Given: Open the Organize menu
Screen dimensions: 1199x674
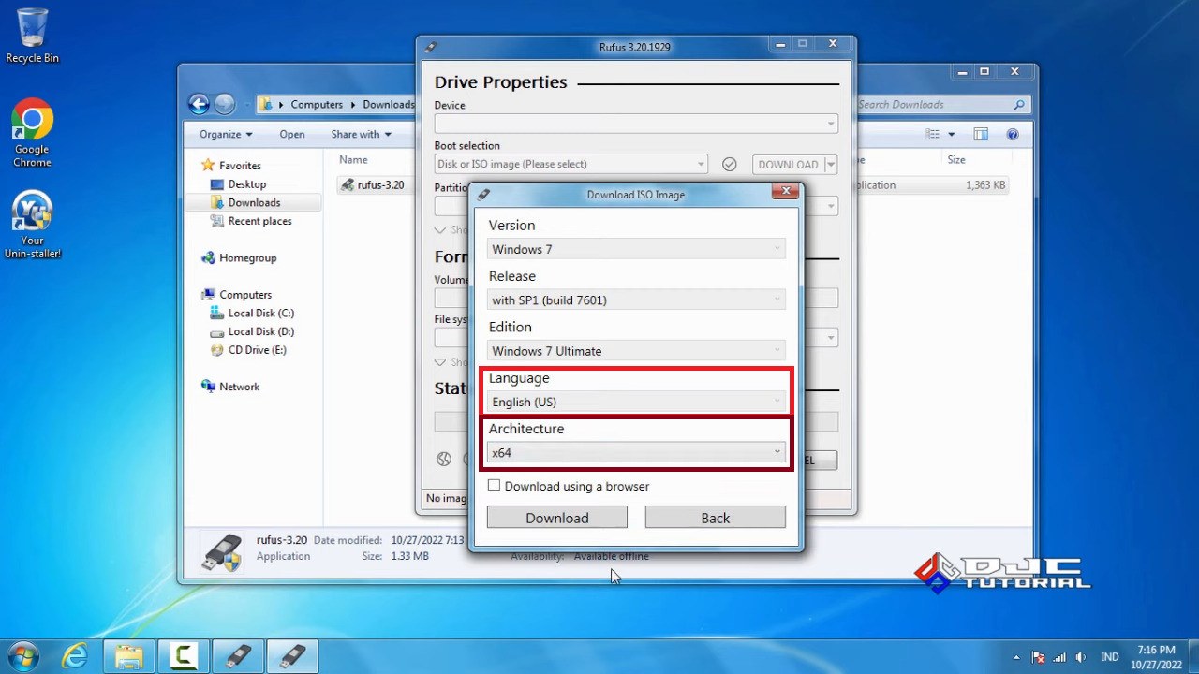Looking at the screenshot, I should 226,134.
